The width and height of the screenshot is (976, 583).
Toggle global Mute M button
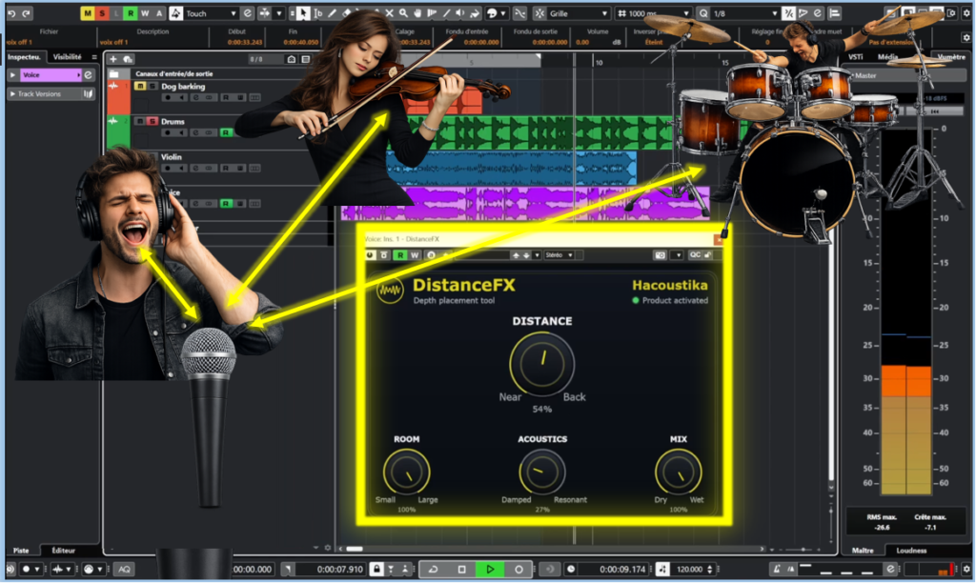tap(87, 13)
